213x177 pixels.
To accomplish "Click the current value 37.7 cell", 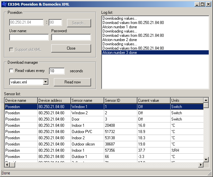I will (154, 150).
